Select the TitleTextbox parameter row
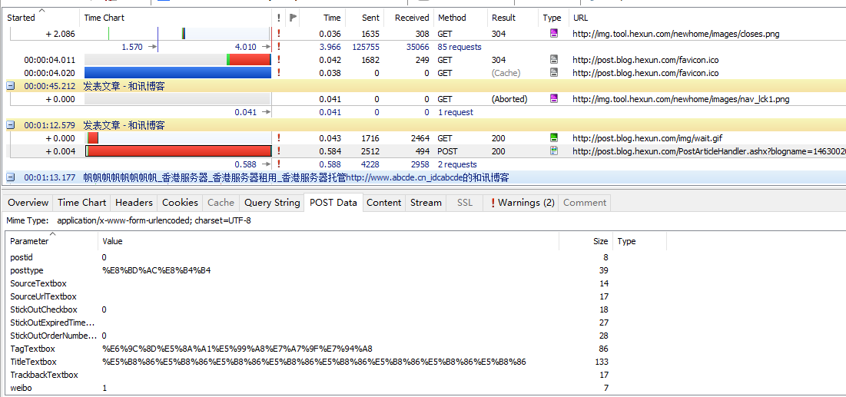846x397 pixels. point(33,362)
